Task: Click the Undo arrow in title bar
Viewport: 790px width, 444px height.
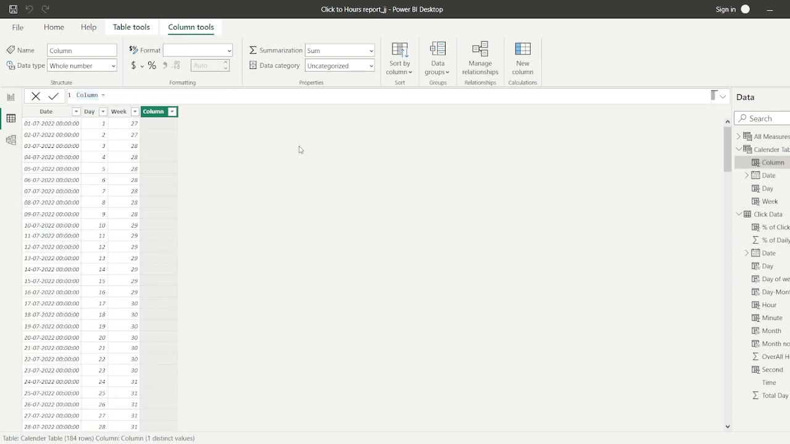Action: click(x=29, y=9)
